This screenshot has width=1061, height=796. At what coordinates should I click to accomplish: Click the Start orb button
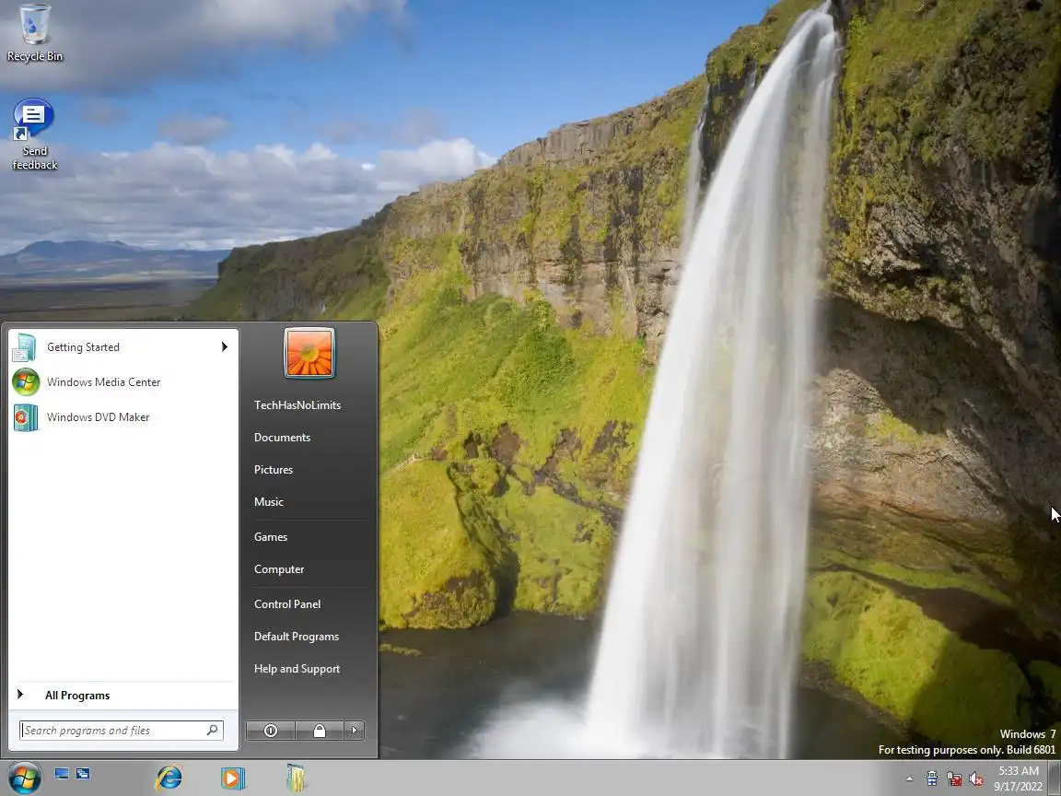pyautogui.click(x=24, y=777)
